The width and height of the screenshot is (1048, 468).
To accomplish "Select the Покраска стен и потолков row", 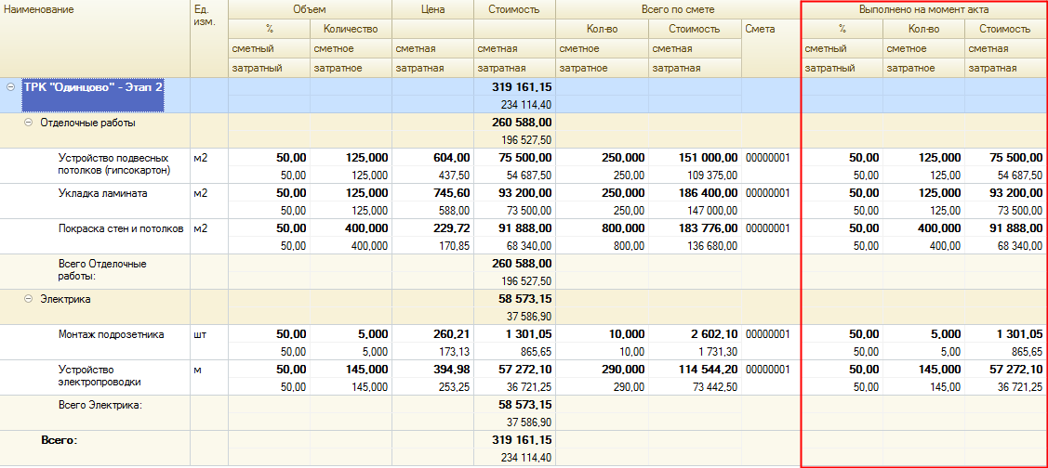I will pyautogui.click(x=120, y=228).
